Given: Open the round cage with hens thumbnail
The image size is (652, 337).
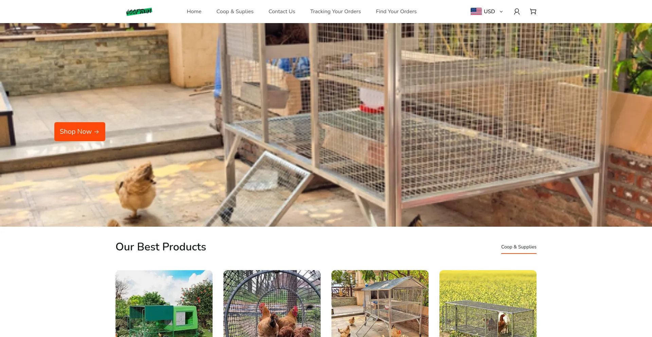Looking at the screenshot, I should pyautogui.click(x=272, y=304).
